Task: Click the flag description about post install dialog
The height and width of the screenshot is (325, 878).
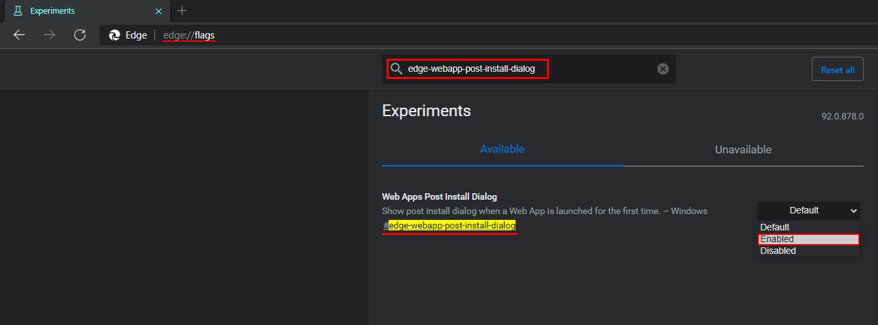Action: [544, 211]
